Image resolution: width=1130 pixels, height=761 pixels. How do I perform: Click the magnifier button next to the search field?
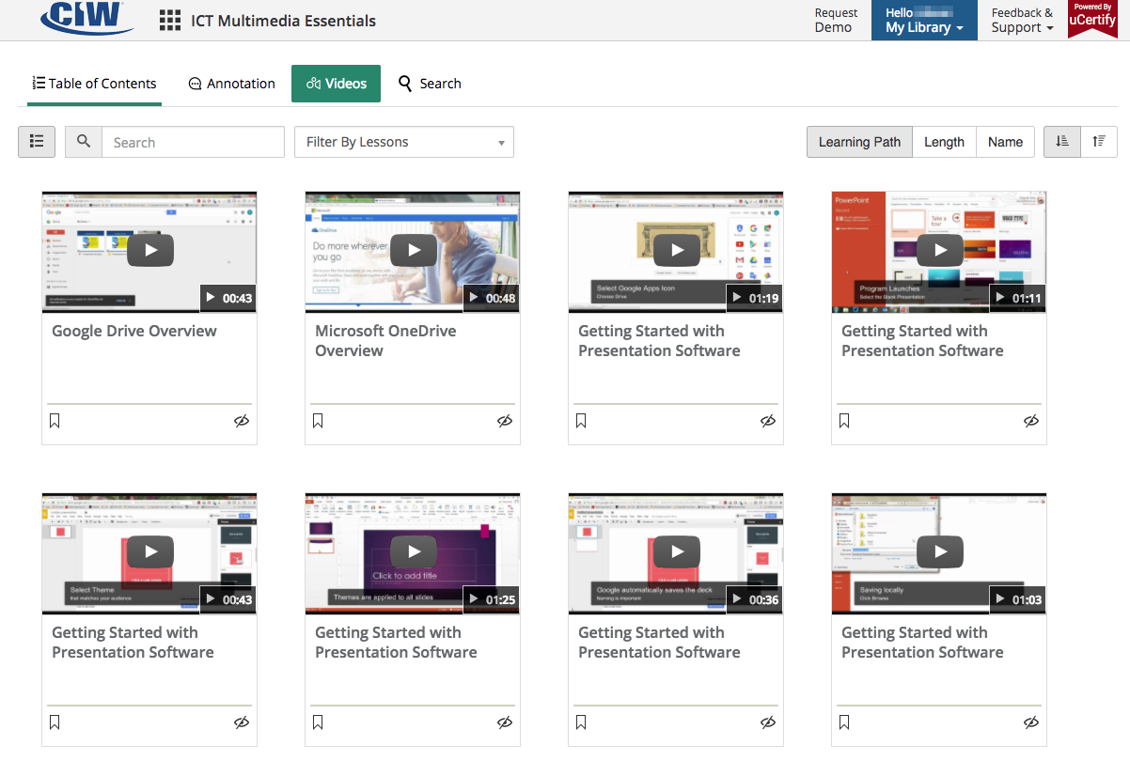coord(84,142)
